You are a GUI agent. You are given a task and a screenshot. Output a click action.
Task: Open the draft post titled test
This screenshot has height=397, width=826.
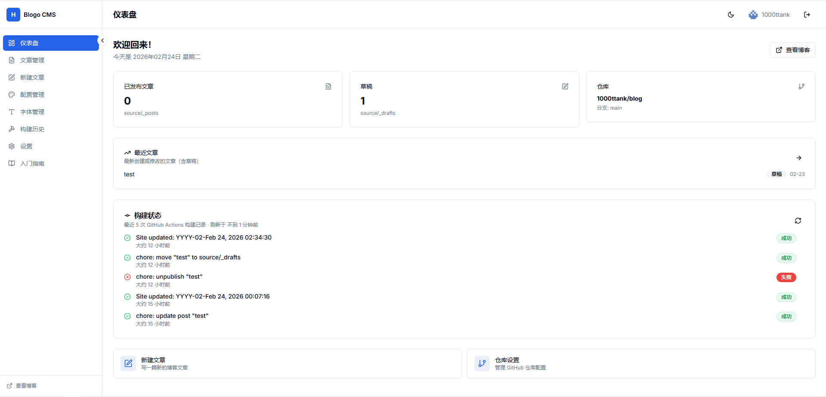pos(129,174)
